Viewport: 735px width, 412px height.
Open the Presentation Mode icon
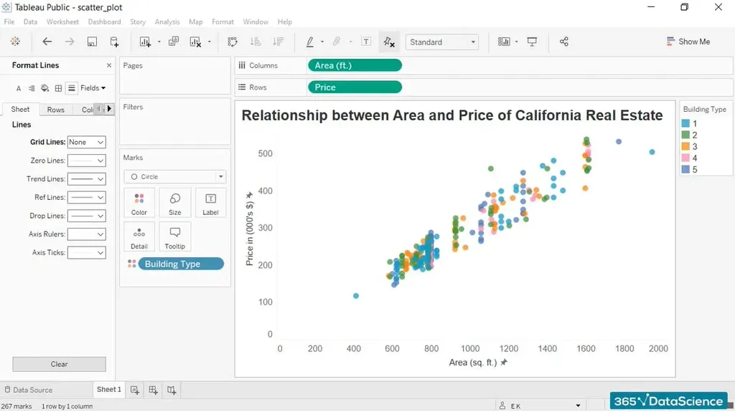(532, 42)
